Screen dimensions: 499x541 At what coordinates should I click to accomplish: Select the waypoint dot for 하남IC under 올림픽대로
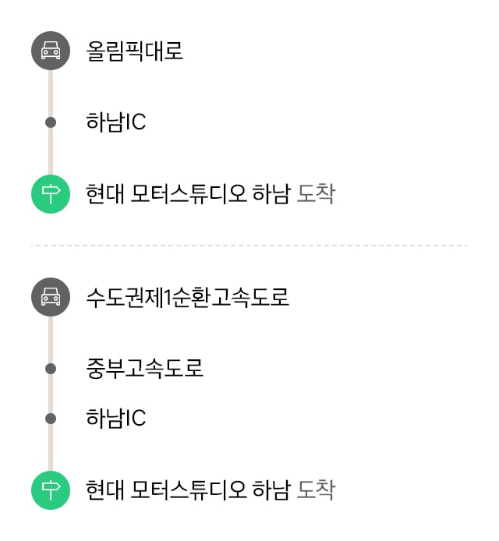pos(51,122)
